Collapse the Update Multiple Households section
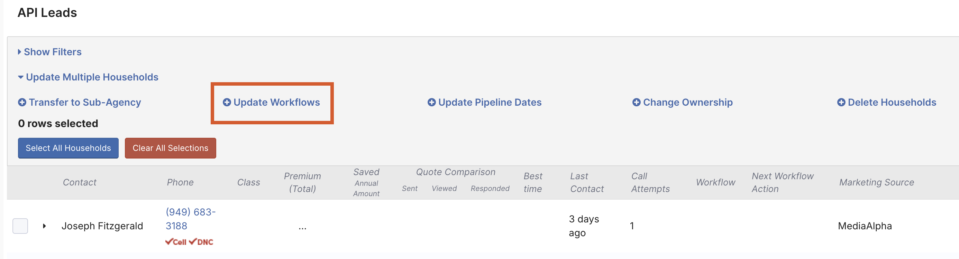This screenshot has height=259, width=959. (88, 77)
